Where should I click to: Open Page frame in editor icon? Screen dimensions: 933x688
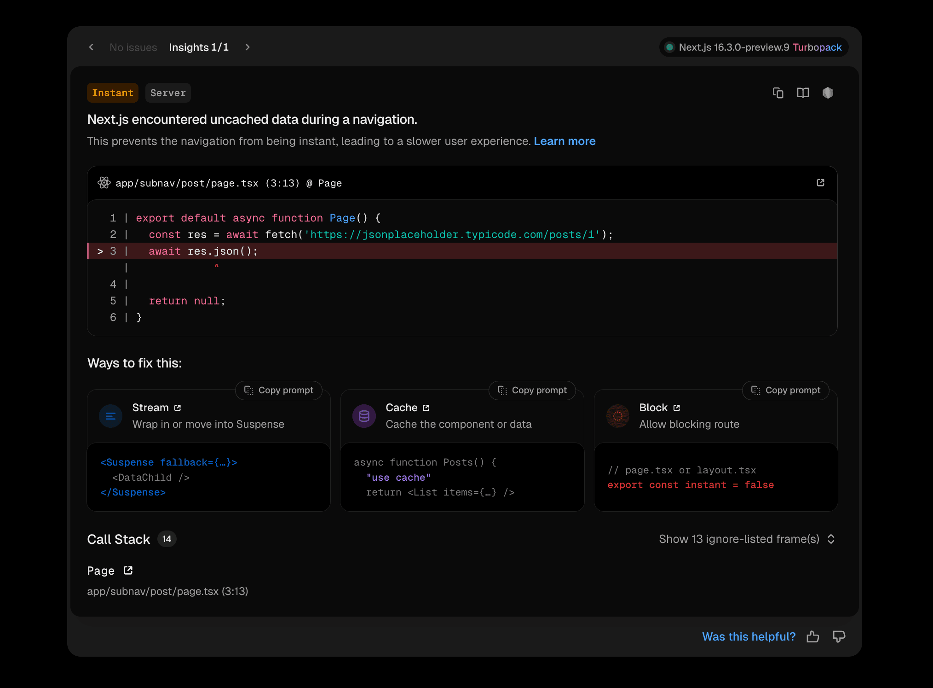128,571
